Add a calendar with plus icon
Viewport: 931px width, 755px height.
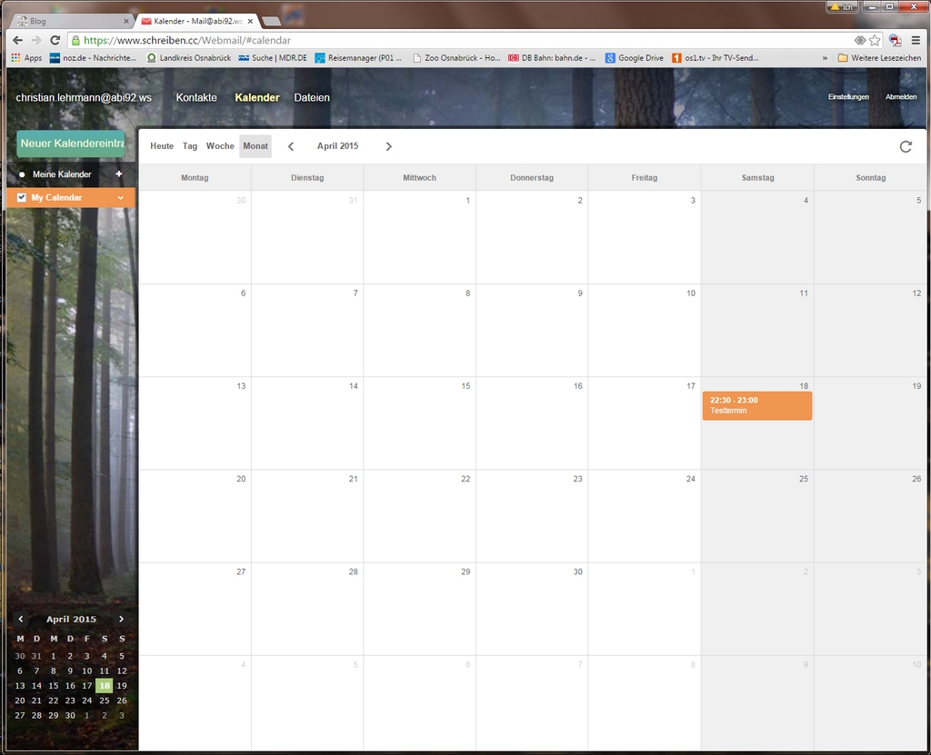[x=119, y=174]
